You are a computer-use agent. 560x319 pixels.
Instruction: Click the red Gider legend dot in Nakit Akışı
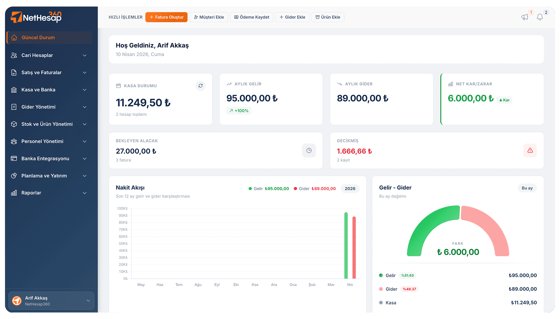click(x=295, y=189)
